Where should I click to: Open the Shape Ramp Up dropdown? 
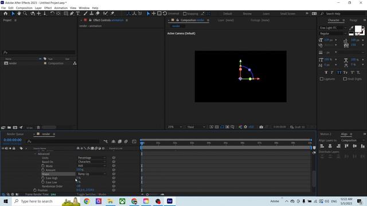pyautogui.click(x=92, y=174)
